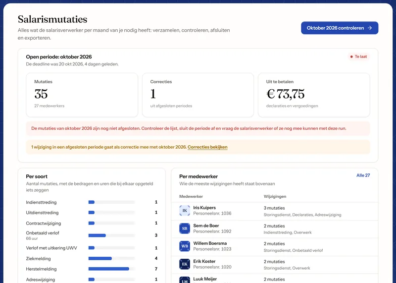
Task: Click the Oktober 2026 controleren button
Action: click(x=340, y=28)
